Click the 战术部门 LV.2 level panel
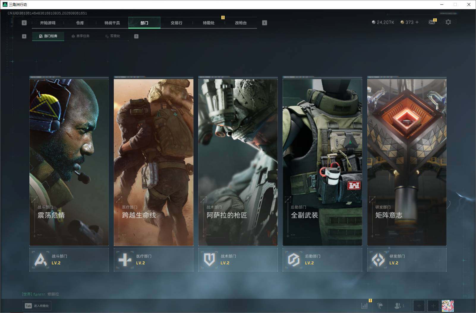Viewport: 476px width, 313px height. (238, 260)
